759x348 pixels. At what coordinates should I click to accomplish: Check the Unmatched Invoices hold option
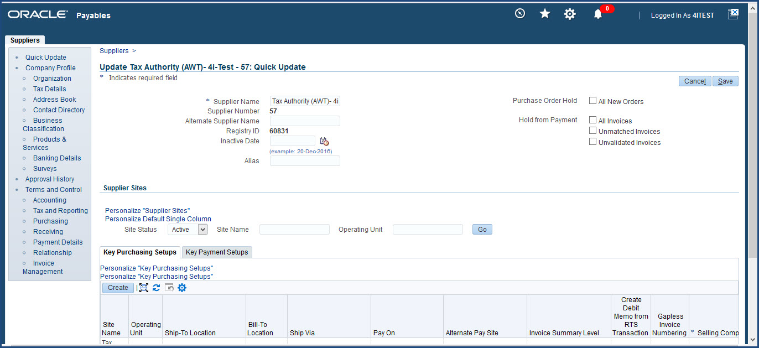click(592, 131)
